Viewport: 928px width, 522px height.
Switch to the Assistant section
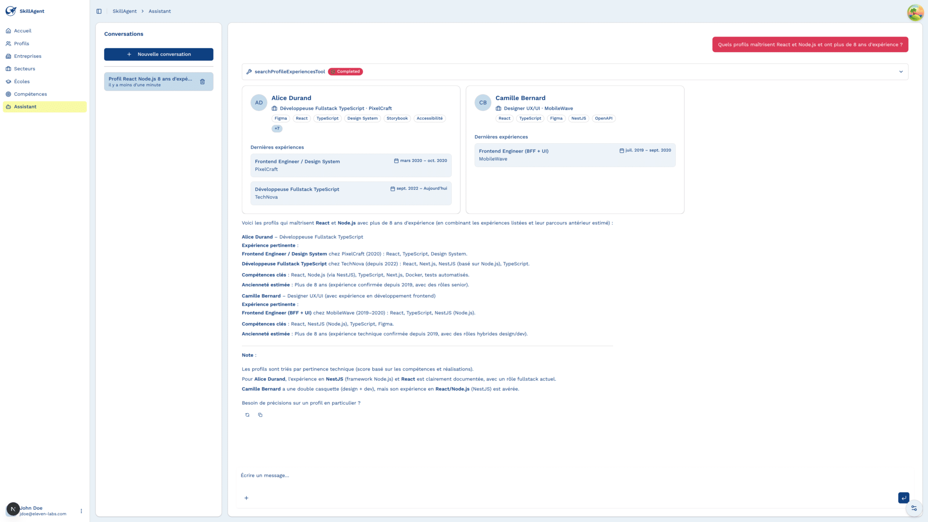pyautogui.click(x=24, y=106)
